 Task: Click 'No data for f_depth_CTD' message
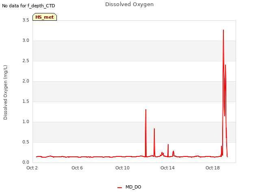pyautogui.click(x=28, y=6)
